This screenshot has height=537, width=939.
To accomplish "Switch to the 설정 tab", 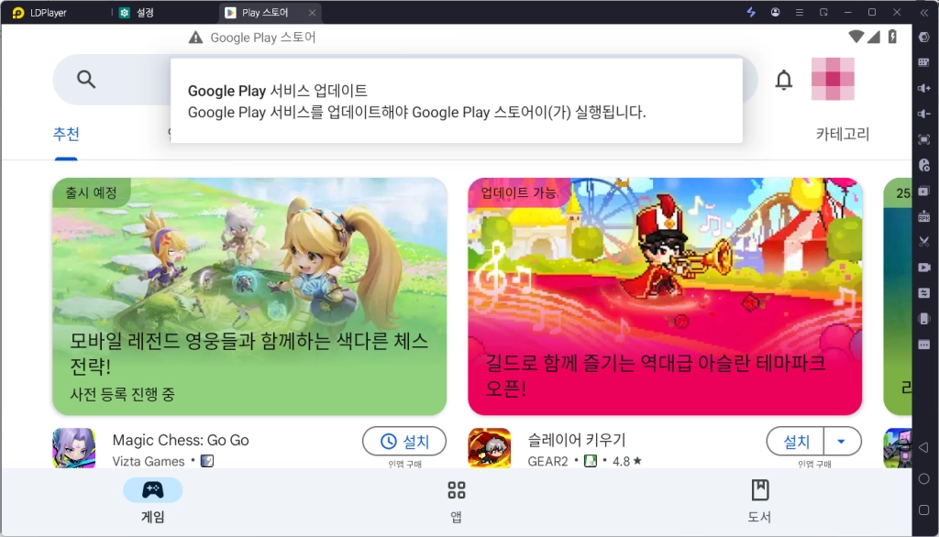I will [138, 13].
